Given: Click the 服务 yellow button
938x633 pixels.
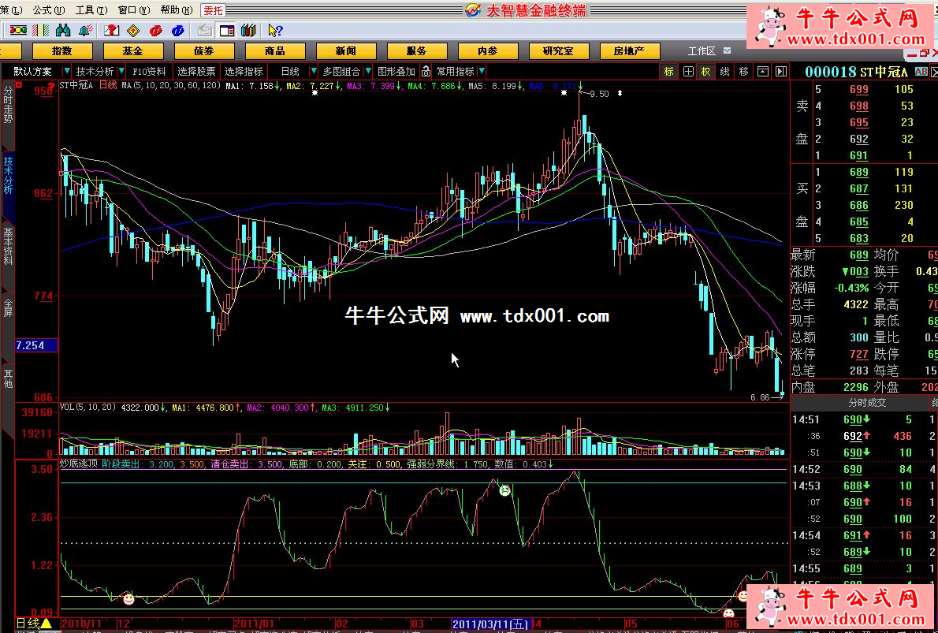Looking at the screenshot, I should [417, 51].
